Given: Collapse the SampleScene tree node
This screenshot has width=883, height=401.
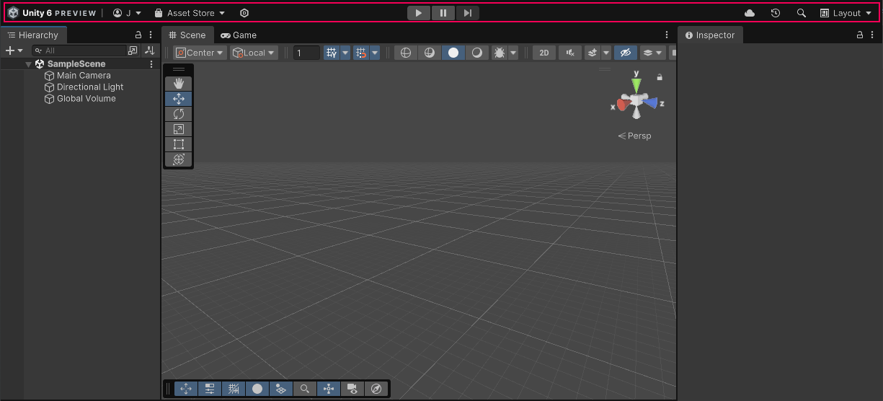Looking at the screenshot, I should coord(29,64).
